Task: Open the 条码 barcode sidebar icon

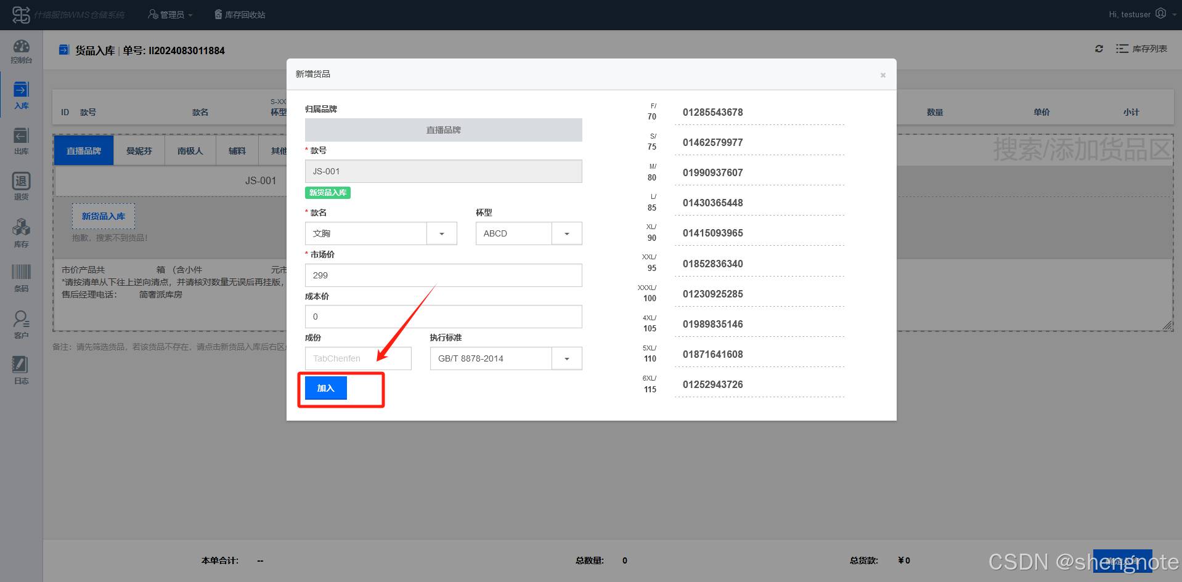Action: [x=21, y=277]
